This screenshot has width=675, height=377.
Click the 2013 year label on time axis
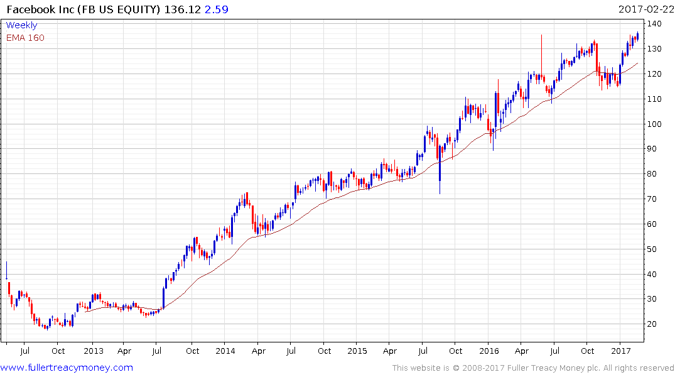coord(94,351)
